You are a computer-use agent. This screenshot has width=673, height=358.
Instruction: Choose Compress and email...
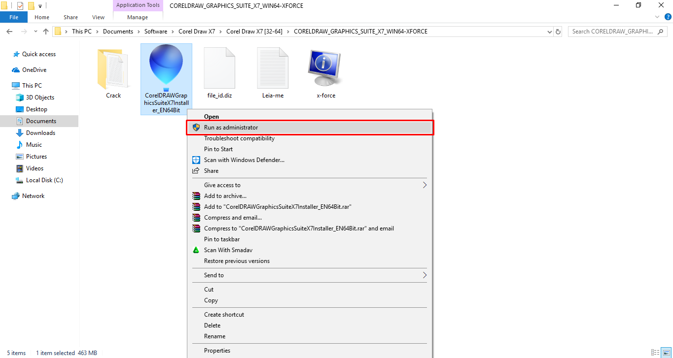(x=310, y=218)
